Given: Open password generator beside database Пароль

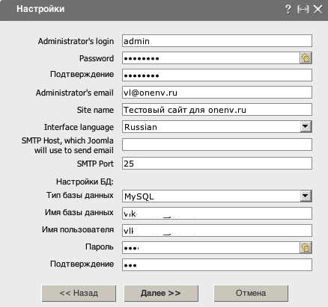Looking at the screenshot, I should click(x=306, y=248).
